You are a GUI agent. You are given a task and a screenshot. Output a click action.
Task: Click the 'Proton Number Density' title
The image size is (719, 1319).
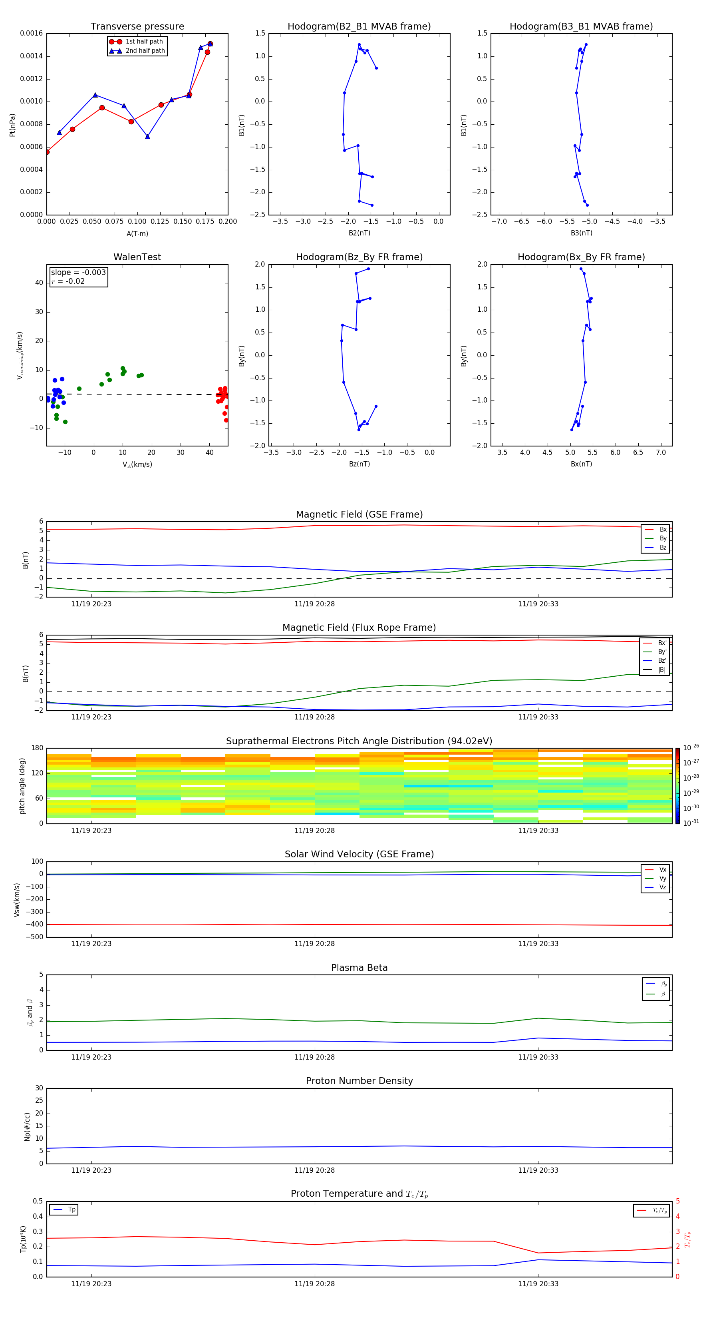click(359, 1081)
